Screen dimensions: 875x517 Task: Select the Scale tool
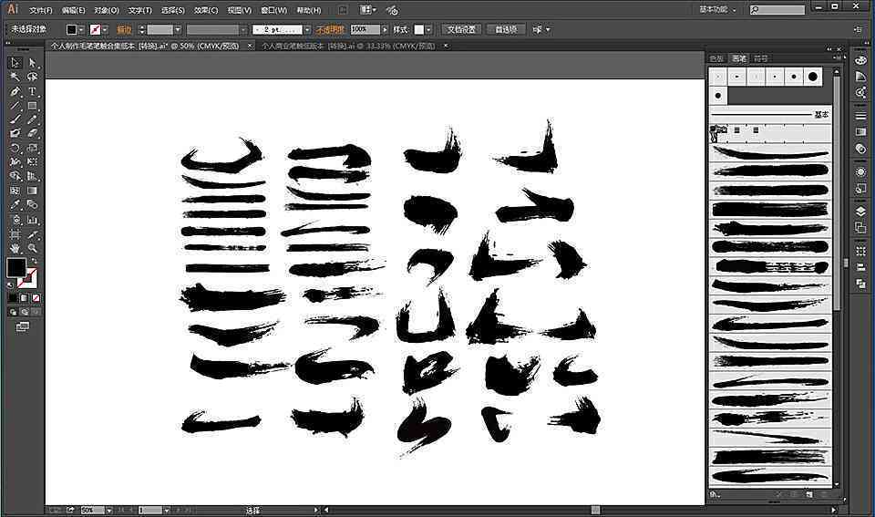point(33,148)
